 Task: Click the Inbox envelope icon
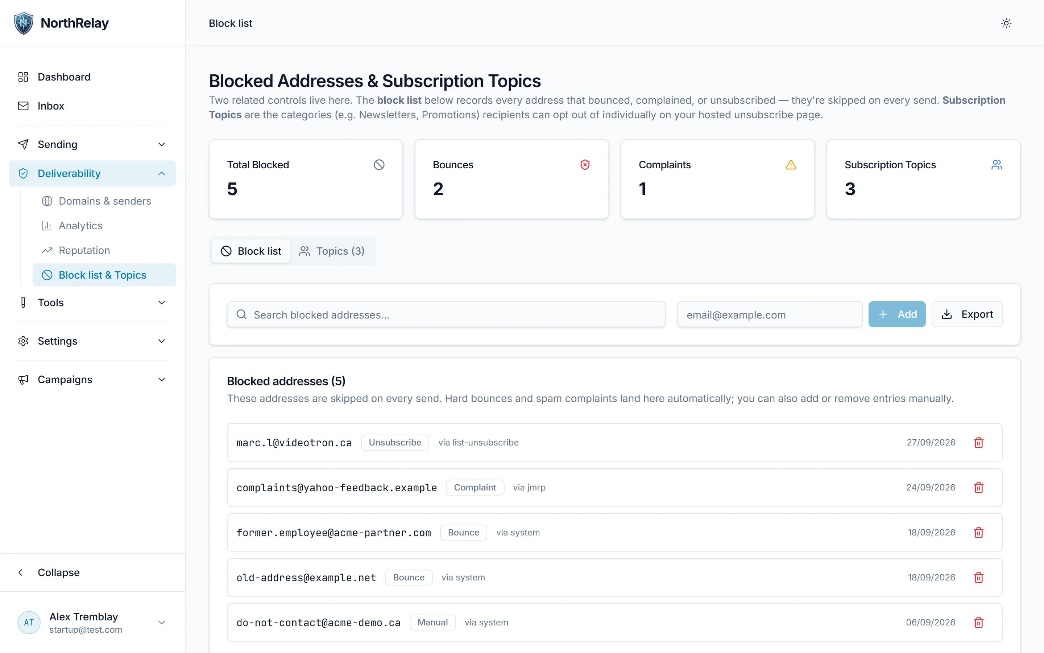[x=23, y=106]
